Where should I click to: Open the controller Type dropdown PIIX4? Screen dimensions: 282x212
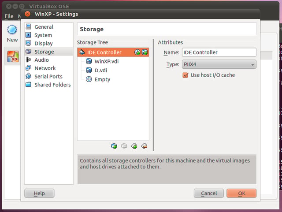click(219, 64)
